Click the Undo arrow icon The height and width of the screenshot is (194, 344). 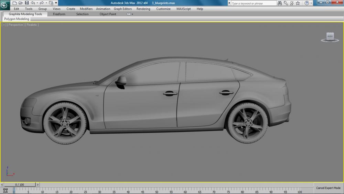pos(33,3)
